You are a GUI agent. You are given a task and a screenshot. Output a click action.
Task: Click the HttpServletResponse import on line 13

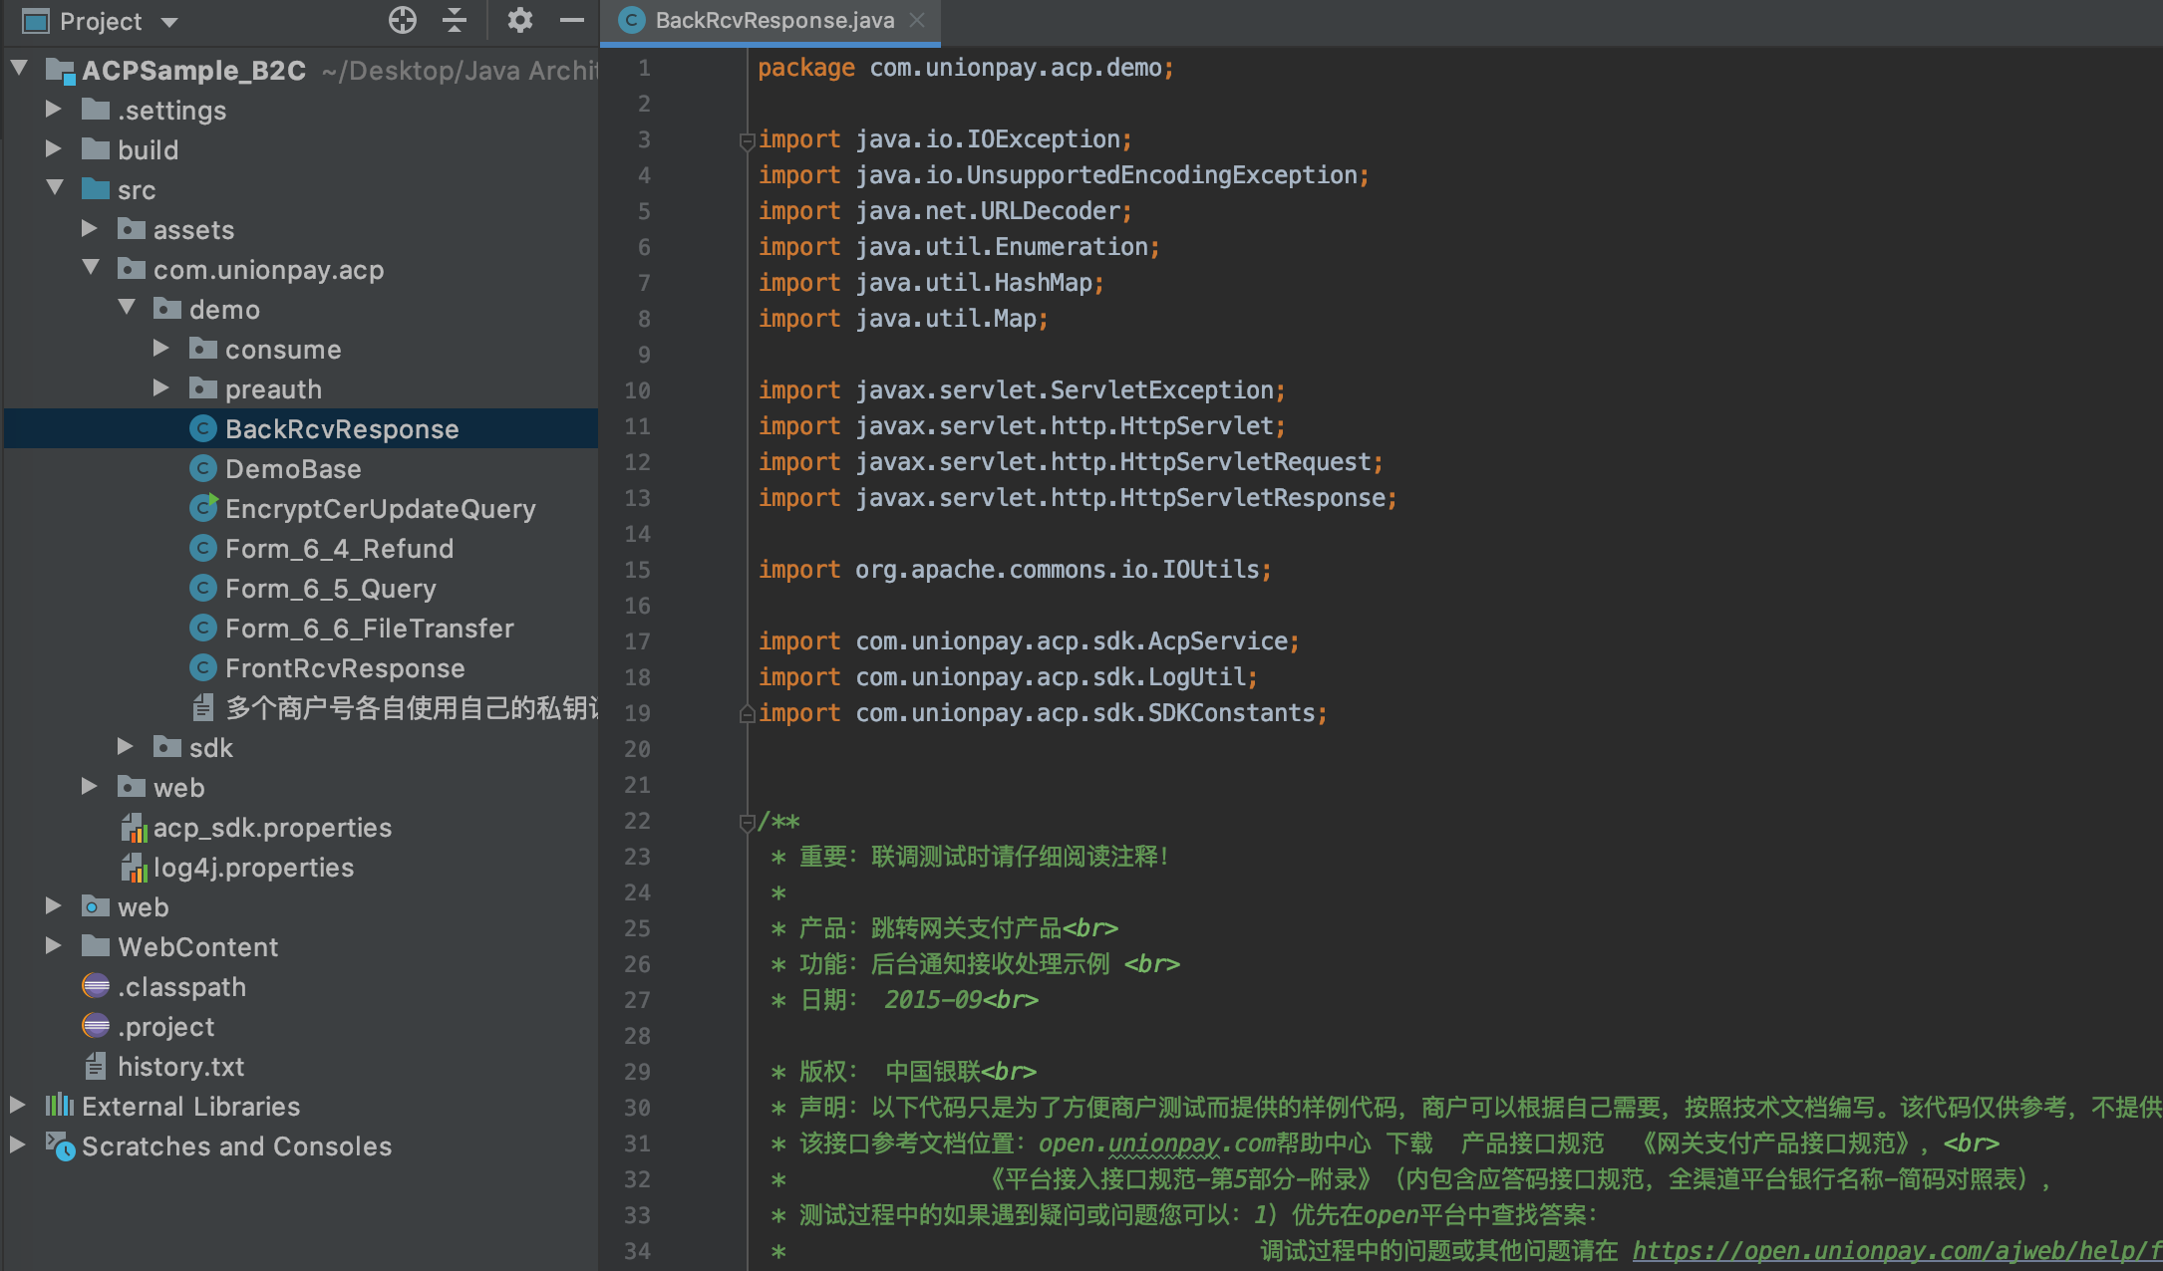1078,497
